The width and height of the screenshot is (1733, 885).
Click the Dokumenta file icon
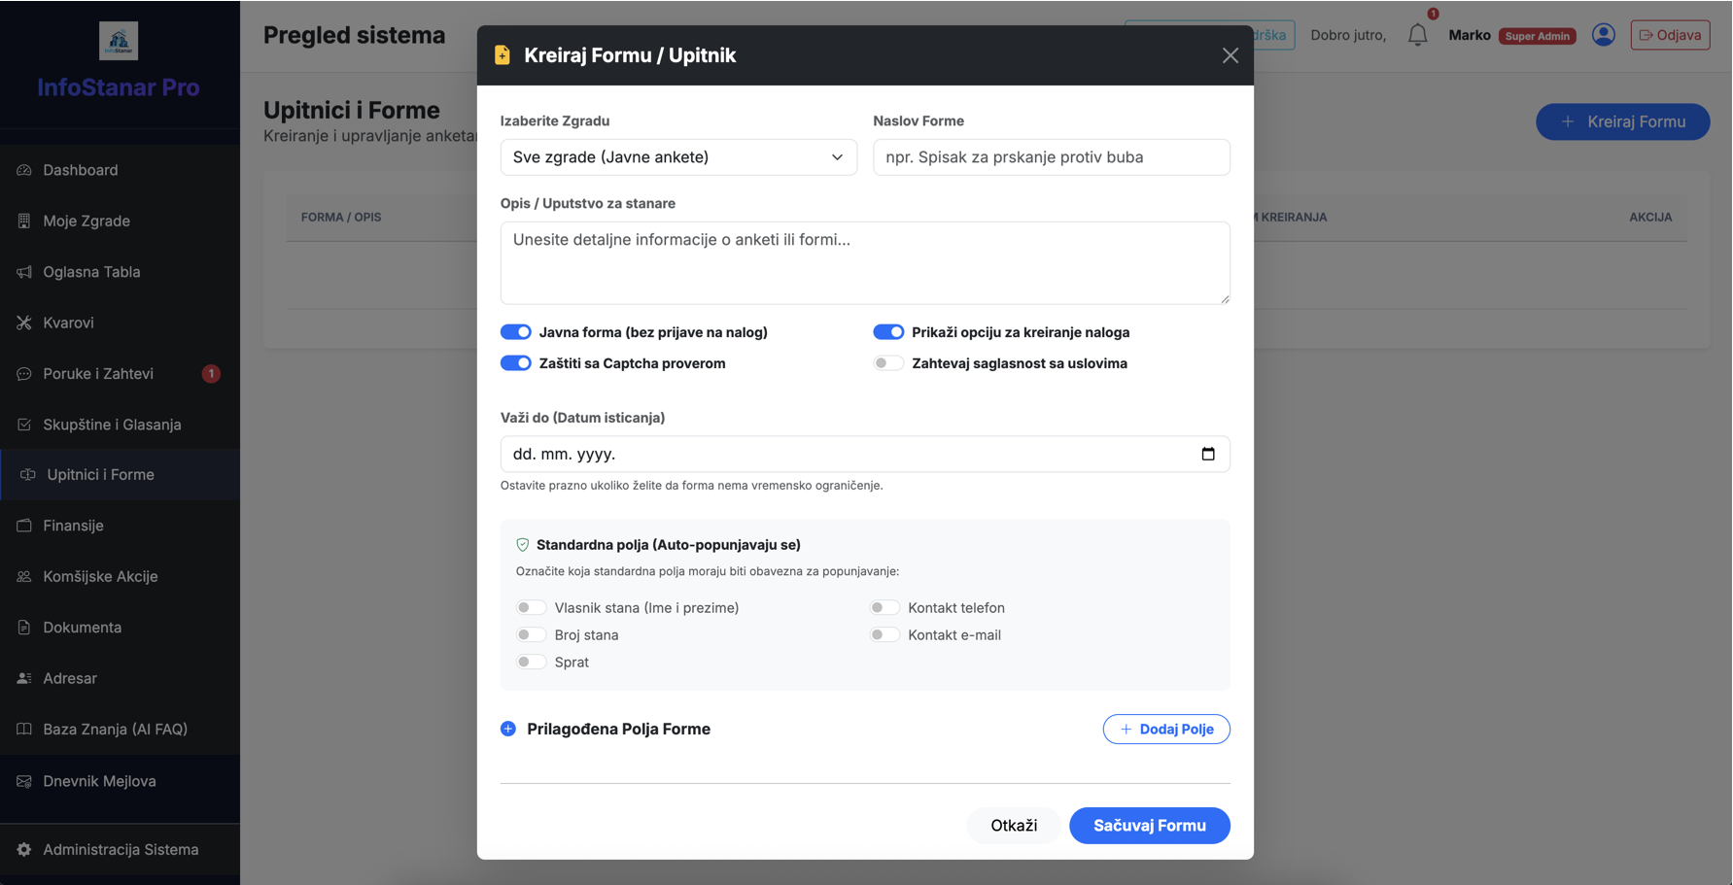coord(24,628)
